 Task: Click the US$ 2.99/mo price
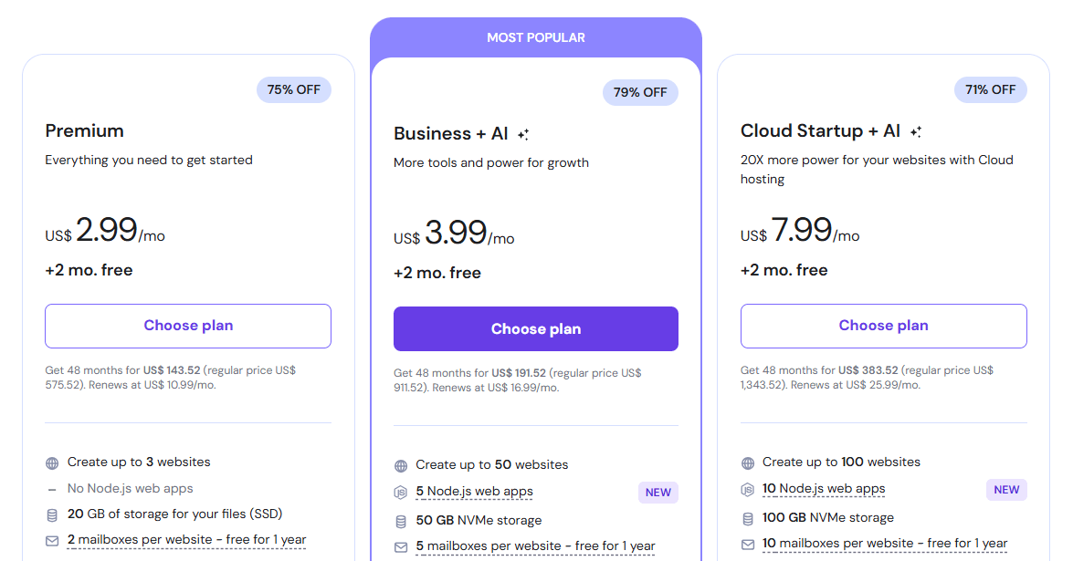click(x=105, y=230)
